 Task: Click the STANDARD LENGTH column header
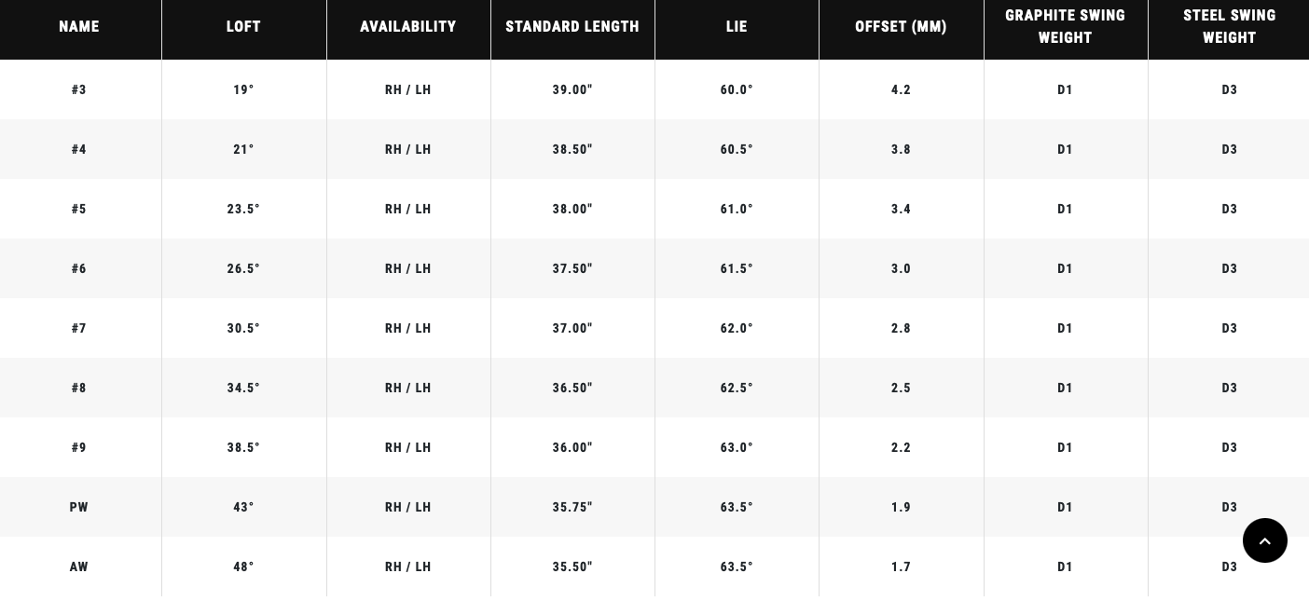click(x=572, y=27)
